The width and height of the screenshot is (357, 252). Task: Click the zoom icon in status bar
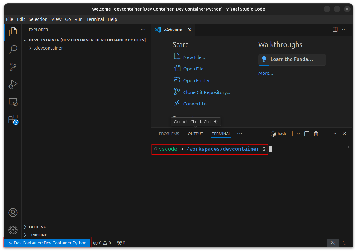tap(333, 243)
